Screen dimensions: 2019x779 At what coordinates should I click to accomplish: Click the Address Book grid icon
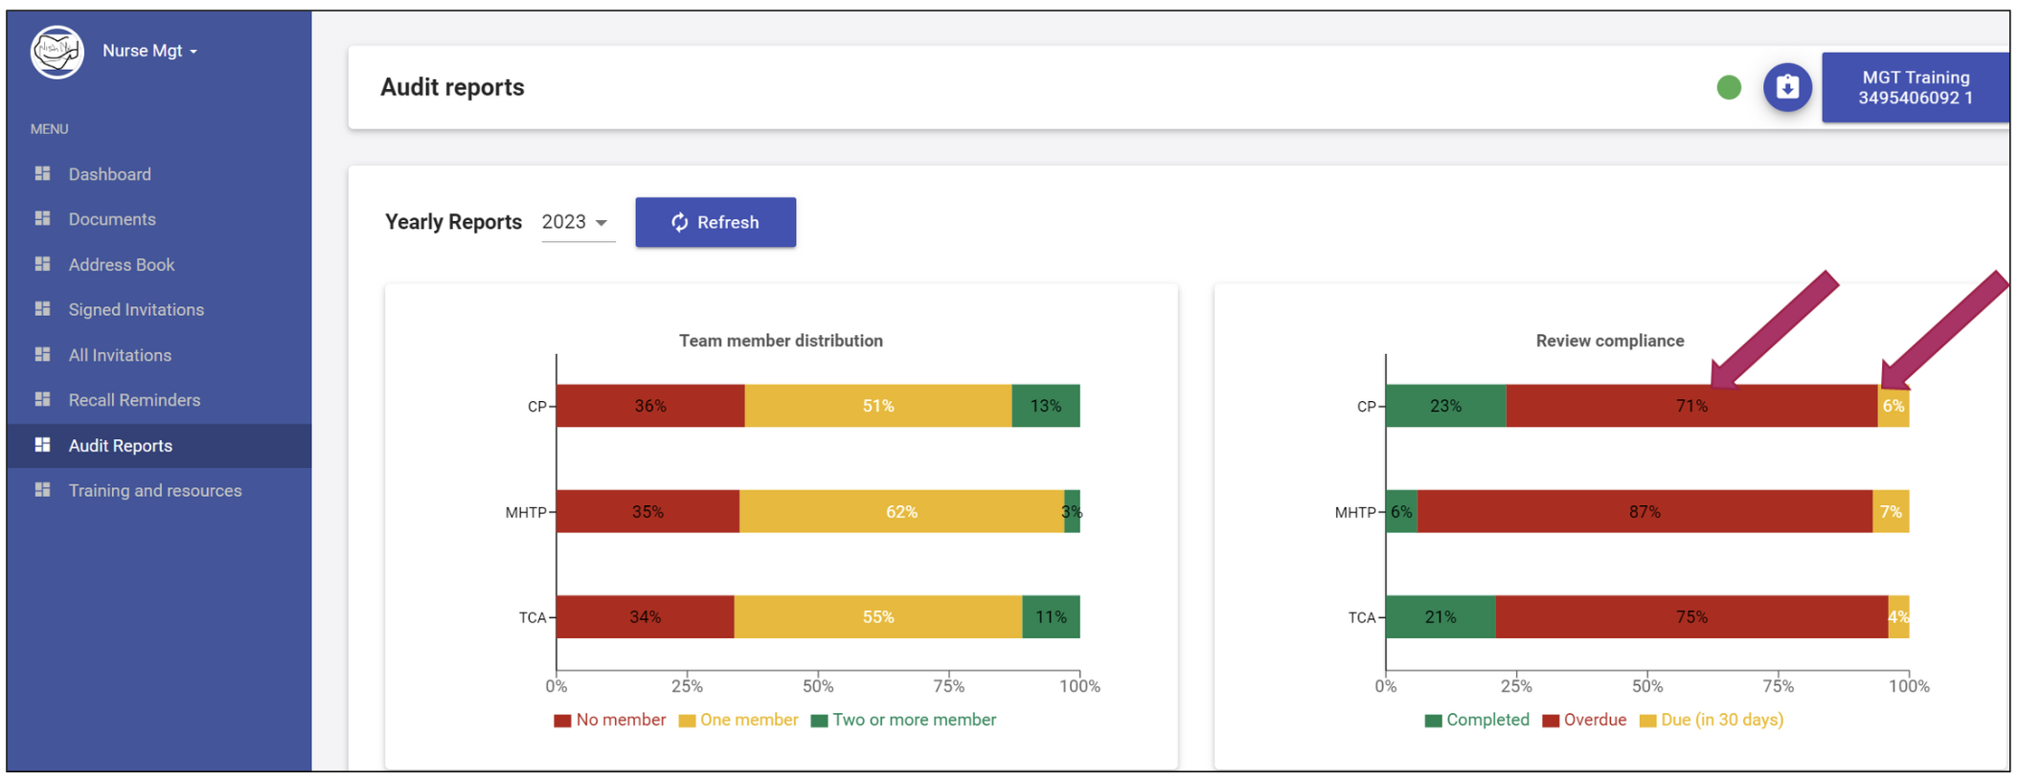coord(42,263)
